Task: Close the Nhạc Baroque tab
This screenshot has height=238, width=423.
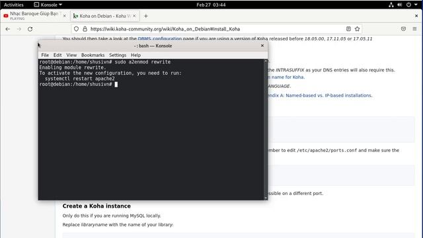Action: 65,16
